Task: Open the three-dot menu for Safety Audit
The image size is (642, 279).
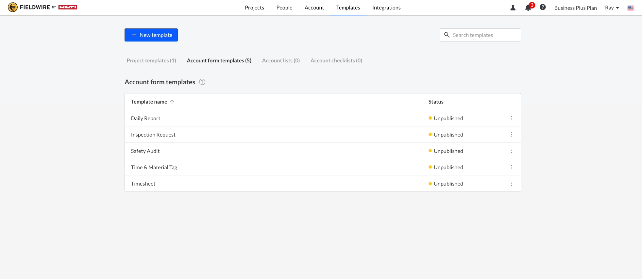Action: 512,151
